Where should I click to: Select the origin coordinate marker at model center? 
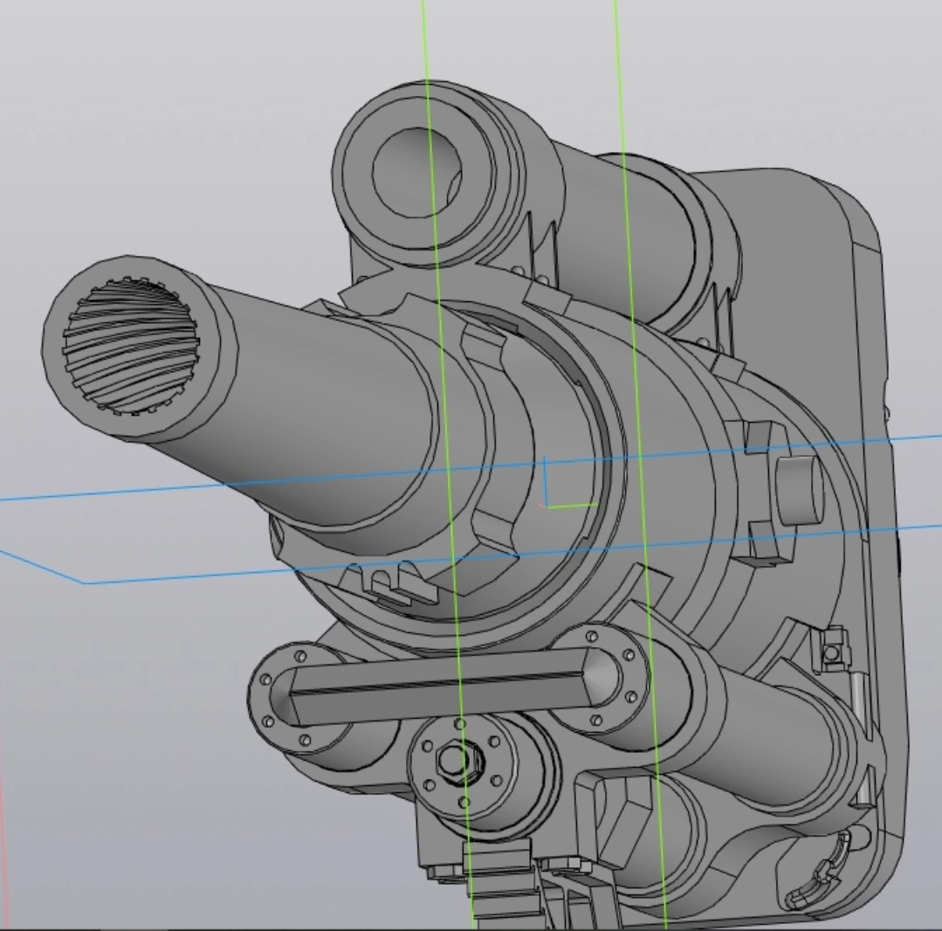coord(548,502)
